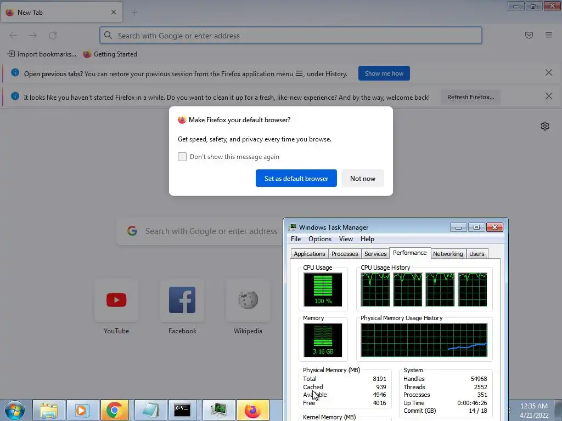The image size is (562, 421).
Task: Click the Firefox address bar field
Action: click(x=291, y=36)
